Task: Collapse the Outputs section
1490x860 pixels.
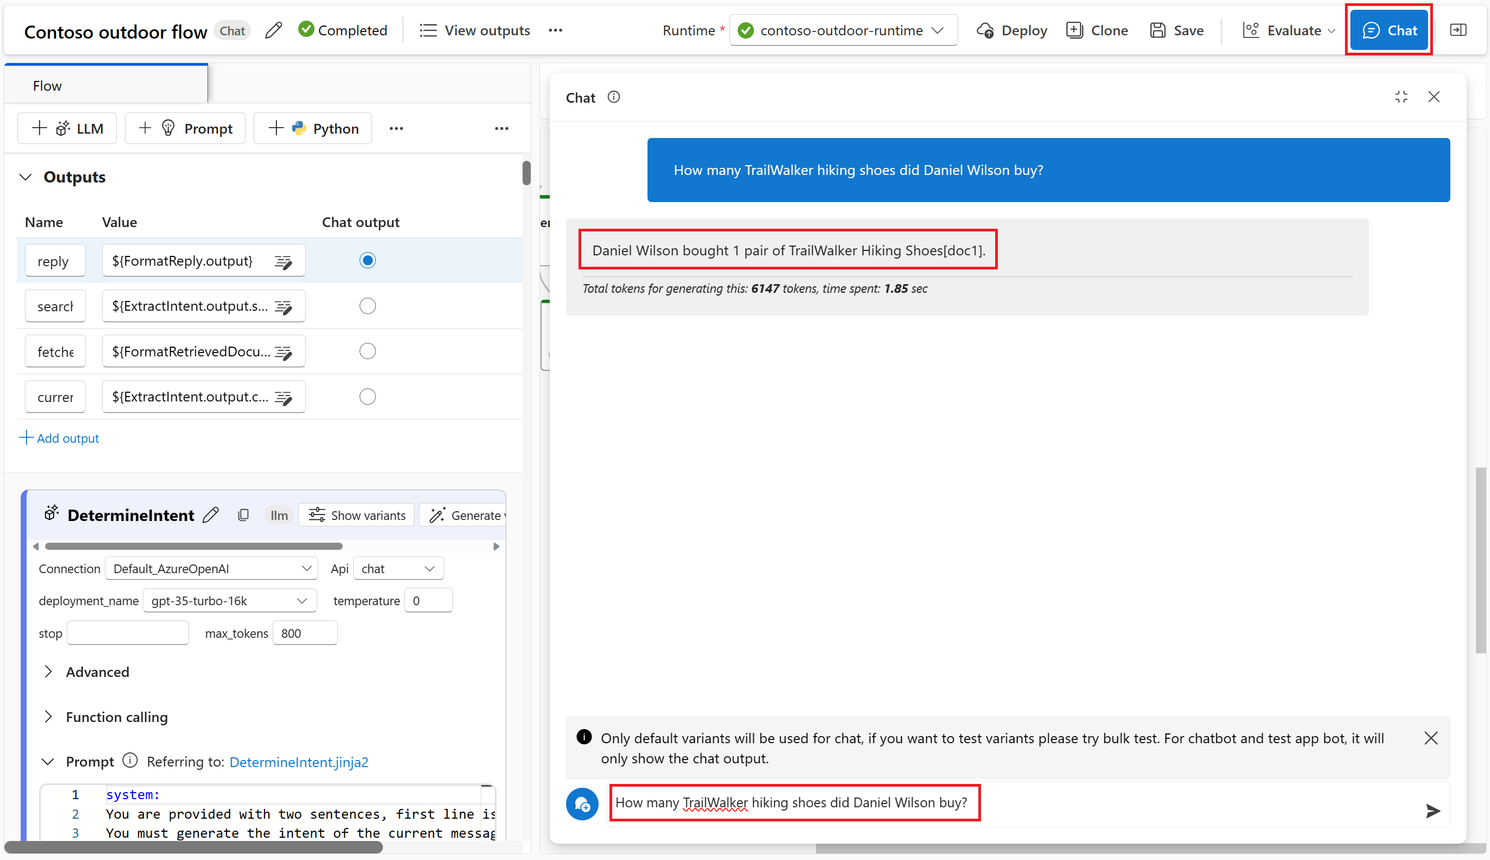Action: tap(26, 177)
